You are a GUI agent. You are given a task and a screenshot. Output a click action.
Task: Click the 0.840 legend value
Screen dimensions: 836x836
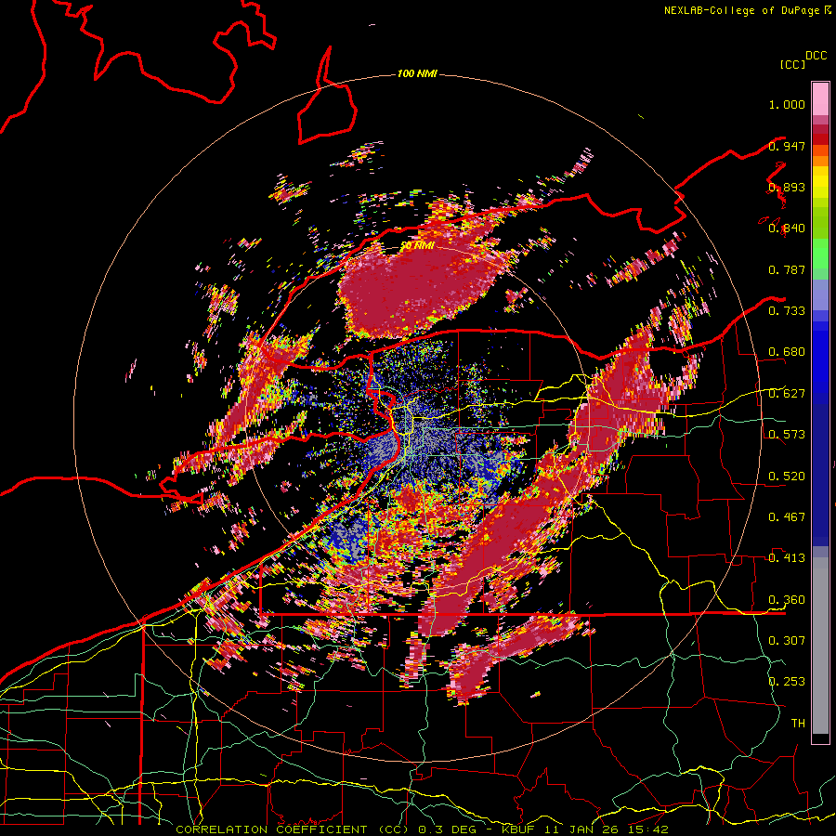click(787, 229)
